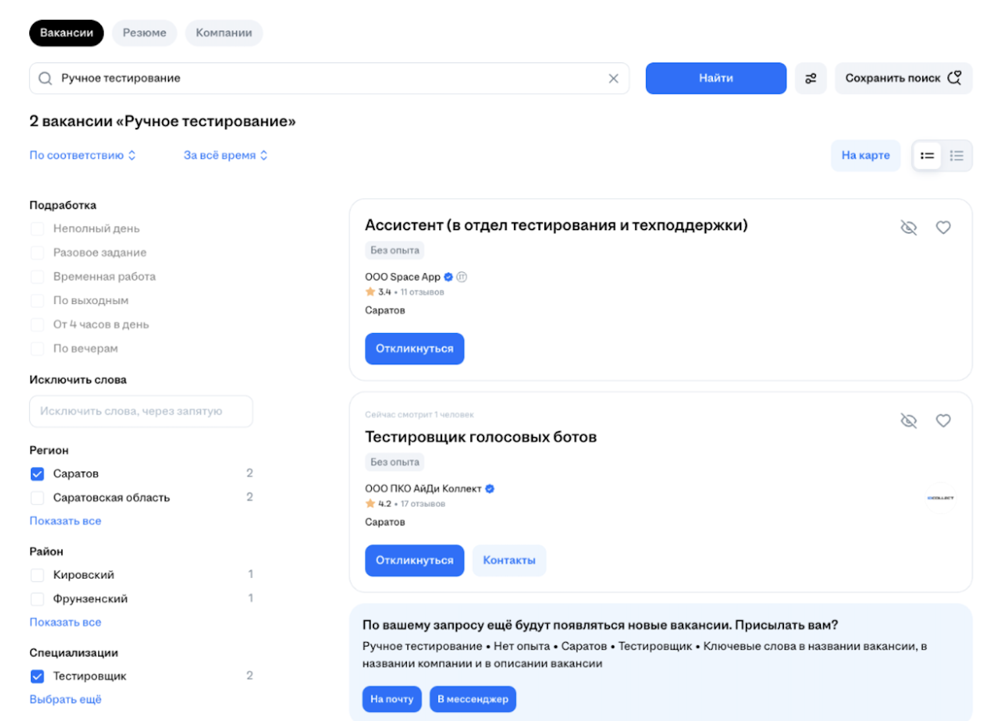Viewport: 1007px width, 721px height.
Task: Open advanced search filters icon
Action: coord(810,78)
